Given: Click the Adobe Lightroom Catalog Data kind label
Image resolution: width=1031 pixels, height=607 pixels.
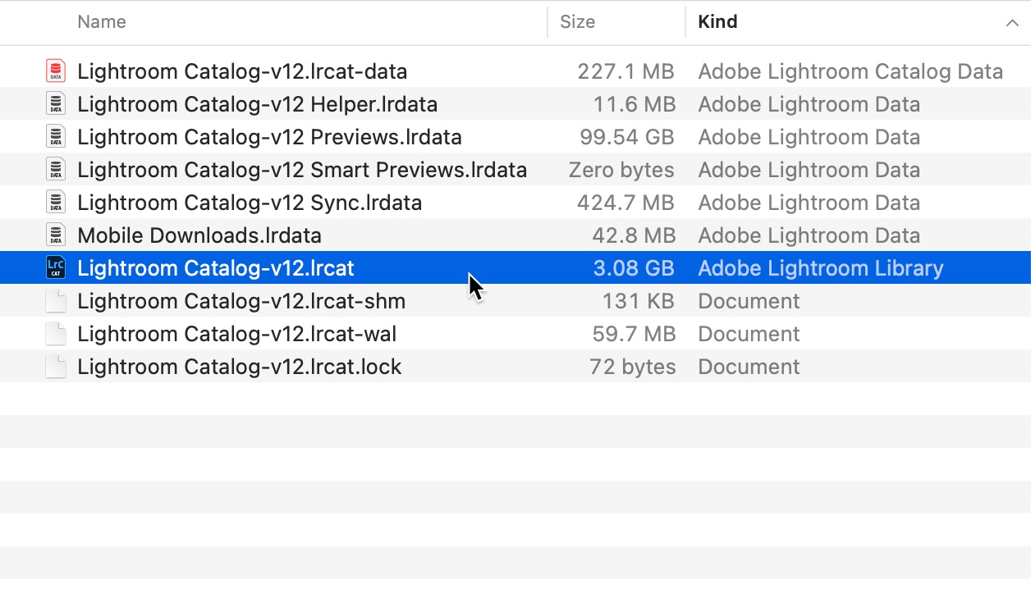Looking at the screenshot, I should click(x=850, y=71).
